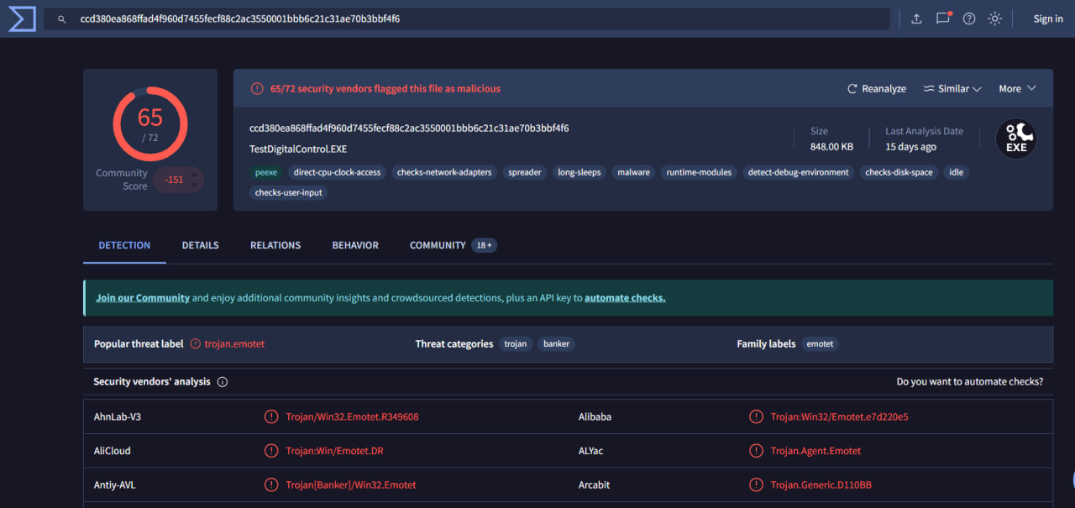
Task: Follow the Join our Community link
Action: pos(143,298)
